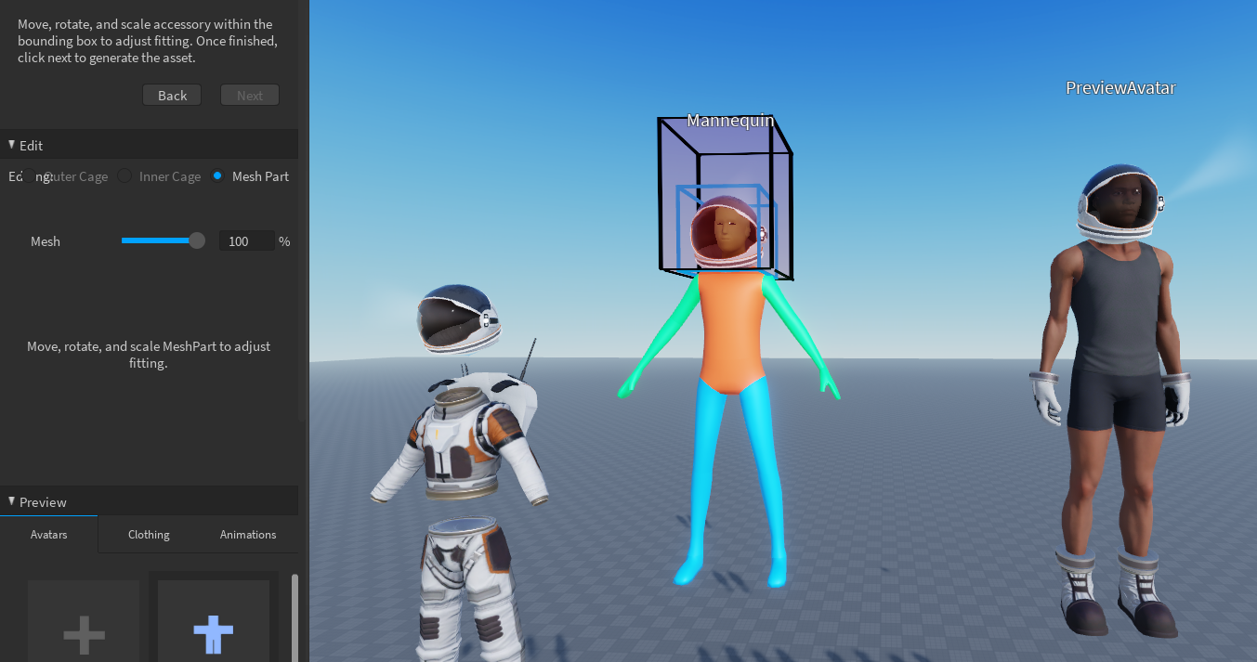Click the astronaut suit jacket
The image size is (1257, 662).
pyautogui.click(x=462, y=438)
